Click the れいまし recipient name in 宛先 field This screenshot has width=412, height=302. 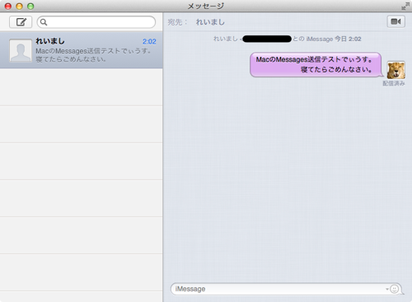[x=210, y=22]
